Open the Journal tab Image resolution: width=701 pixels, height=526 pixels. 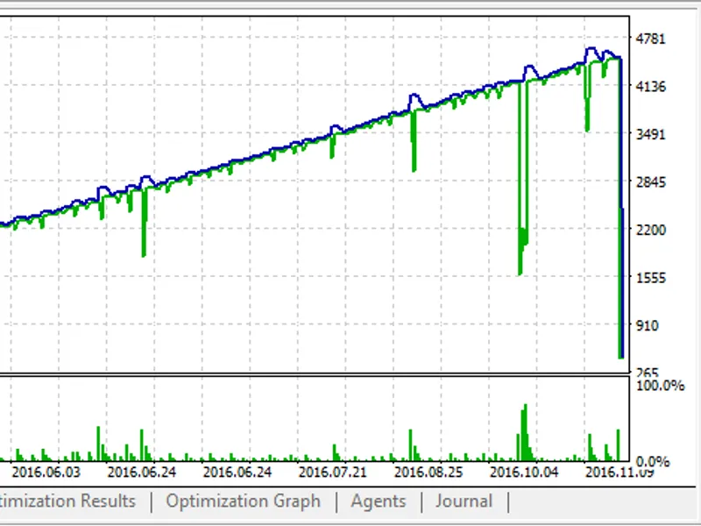464,501
